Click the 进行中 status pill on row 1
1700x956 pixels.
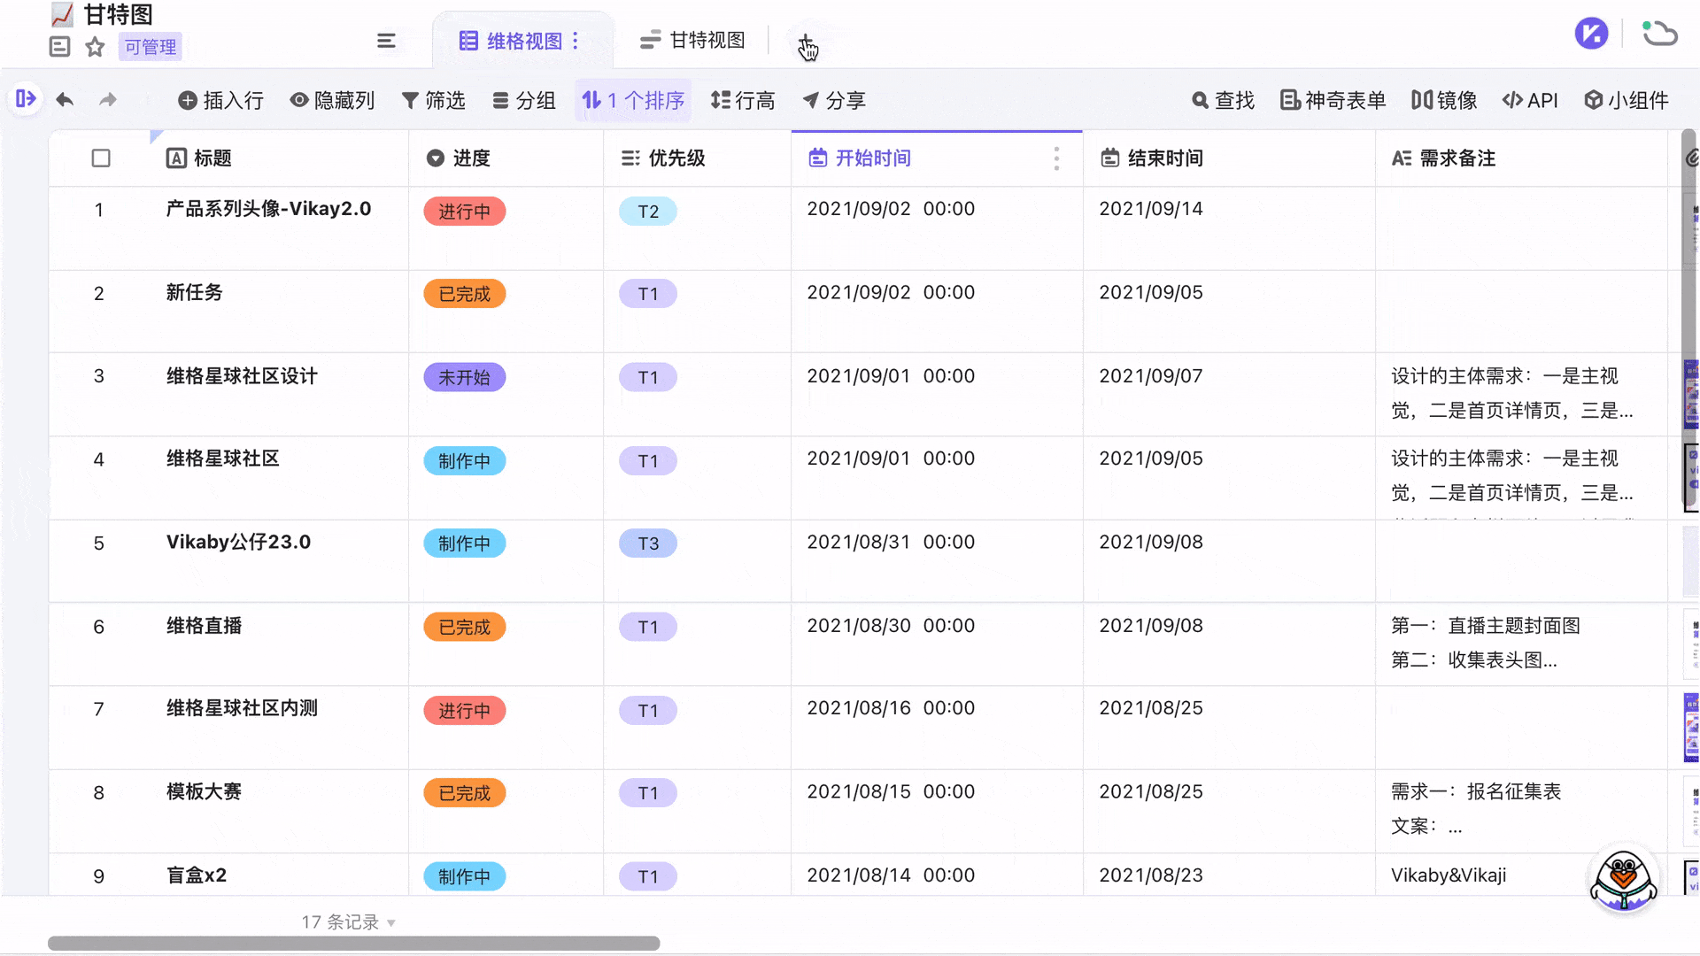(x=464, y=211)
